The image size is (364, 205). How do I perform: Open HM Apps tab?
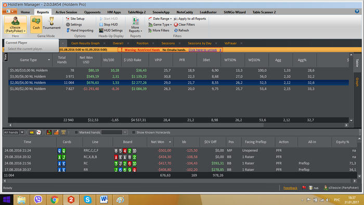(114, 12)
